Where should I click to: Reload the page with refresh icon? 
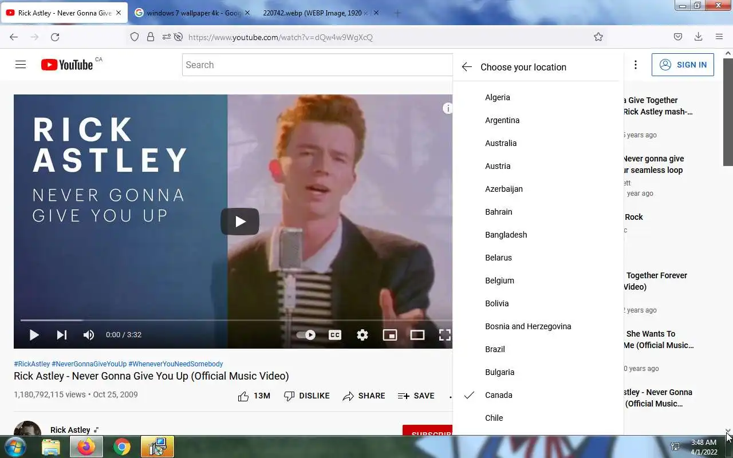[x=55, y=37]
